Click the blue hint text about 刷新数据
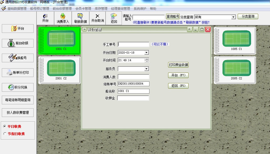This screenshot has width=270, height=154. 171,22
